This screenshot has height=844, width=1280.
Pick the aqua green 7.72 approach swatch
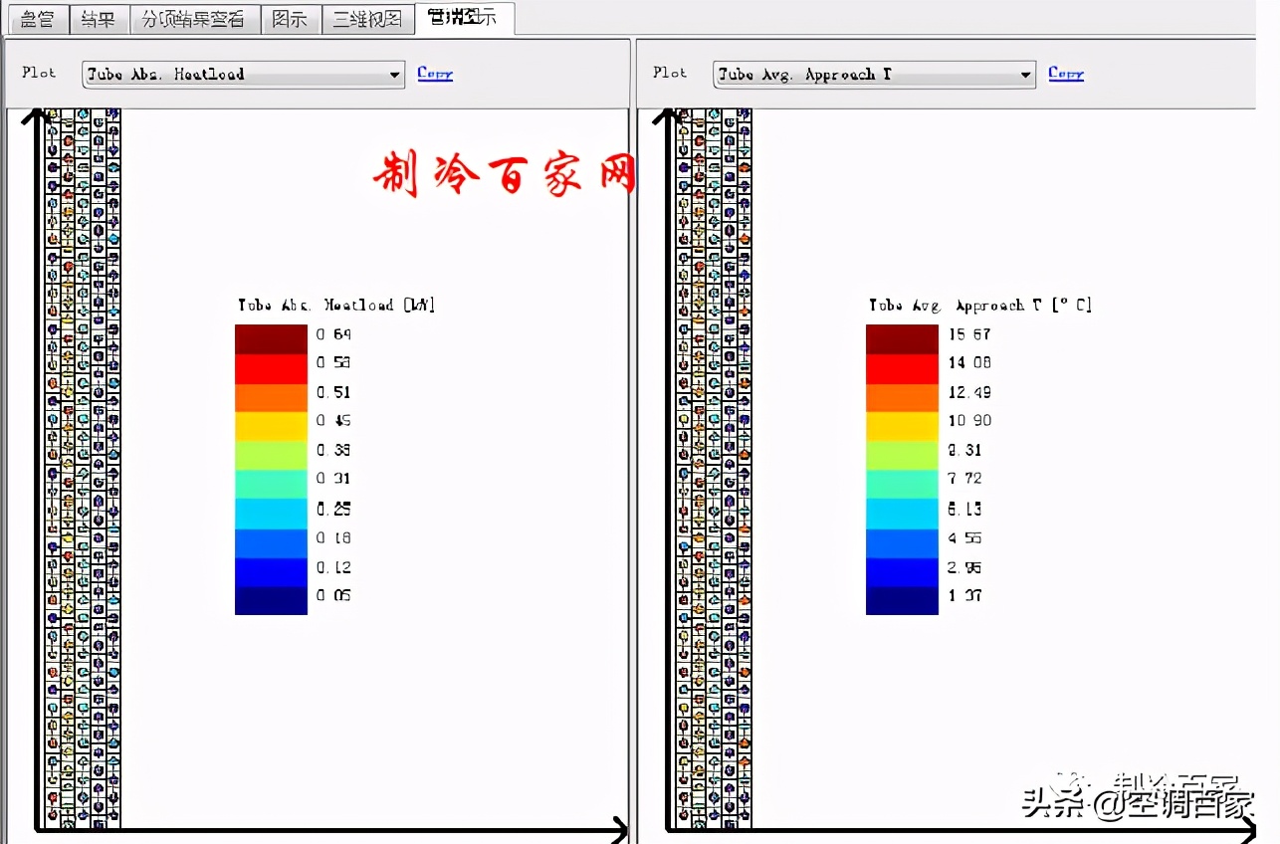tap(902, 484)
